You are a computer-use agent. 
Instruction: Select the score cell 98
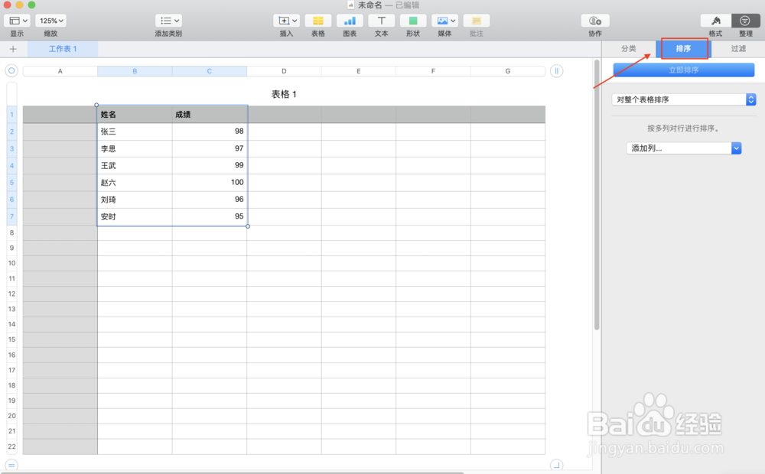(x=210, y=131)
